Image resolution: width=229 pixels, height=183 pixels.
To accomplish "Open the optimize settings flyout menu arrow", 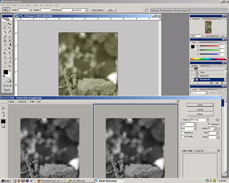I will (217, 120).
